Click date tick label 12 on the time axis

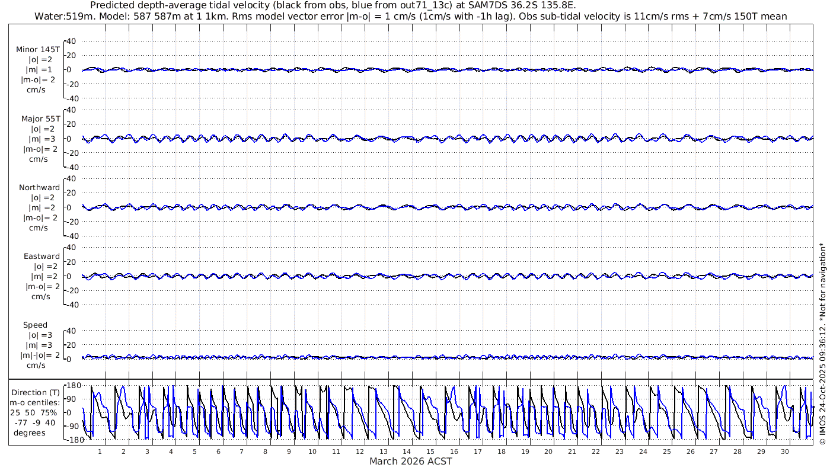pos(360,451)
